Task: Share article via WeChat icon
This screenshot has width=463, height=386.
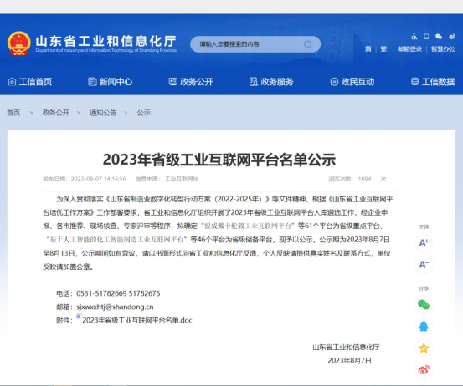Action: [x=424, y=305]
